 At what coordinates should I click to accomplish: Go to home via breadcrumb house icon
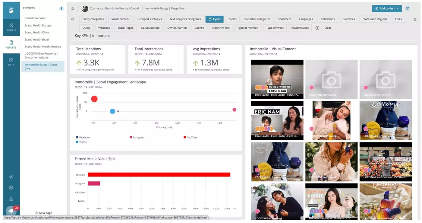(x=72, y=9)
